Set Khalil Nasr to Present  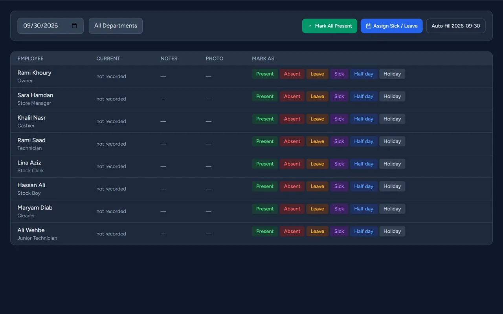point(265,119)
